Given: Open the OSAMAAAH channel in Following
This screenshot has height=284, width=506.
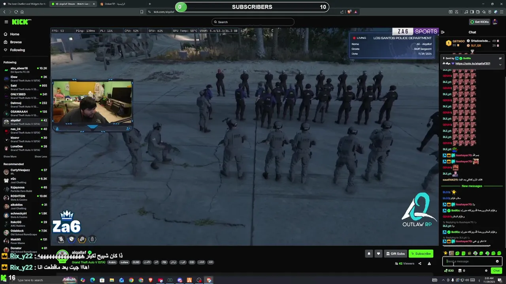Looking at the screenshot, I should (x=25, y=113).
